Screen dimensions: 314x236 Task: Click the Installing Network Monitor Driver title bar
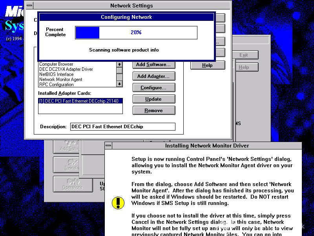[x=207, y=146]
